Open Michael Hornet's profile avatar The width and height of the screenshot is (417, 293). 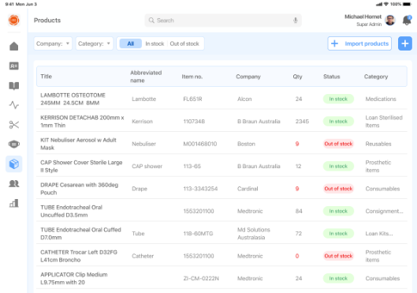pyautogui.click(x=390, y=21)
